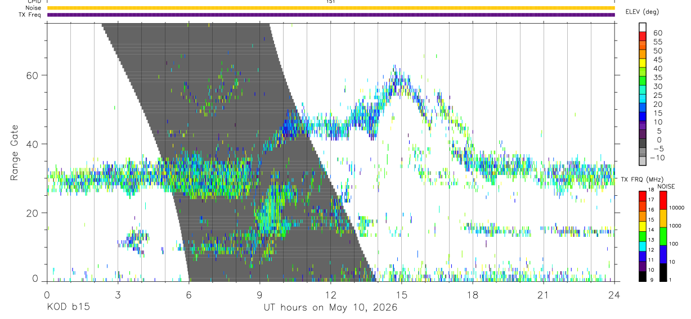Click the '100' label on the NOISE scale
The height and width of the screenshot is (319, 691).
pyautogui.click(x=674, y=244)
